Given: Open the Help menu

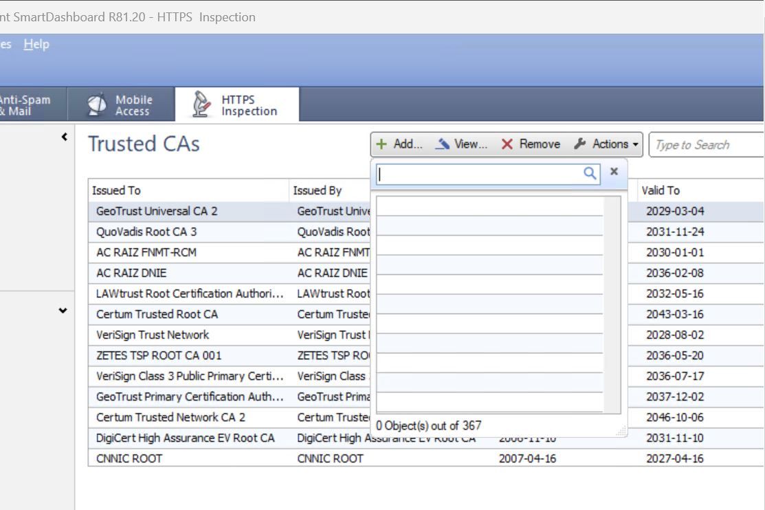Looking at the screenshot, I should pos(36,44).
